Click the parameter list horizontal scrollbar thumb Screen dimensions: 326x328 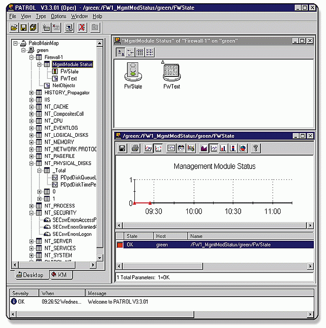(x=163, y=266)
